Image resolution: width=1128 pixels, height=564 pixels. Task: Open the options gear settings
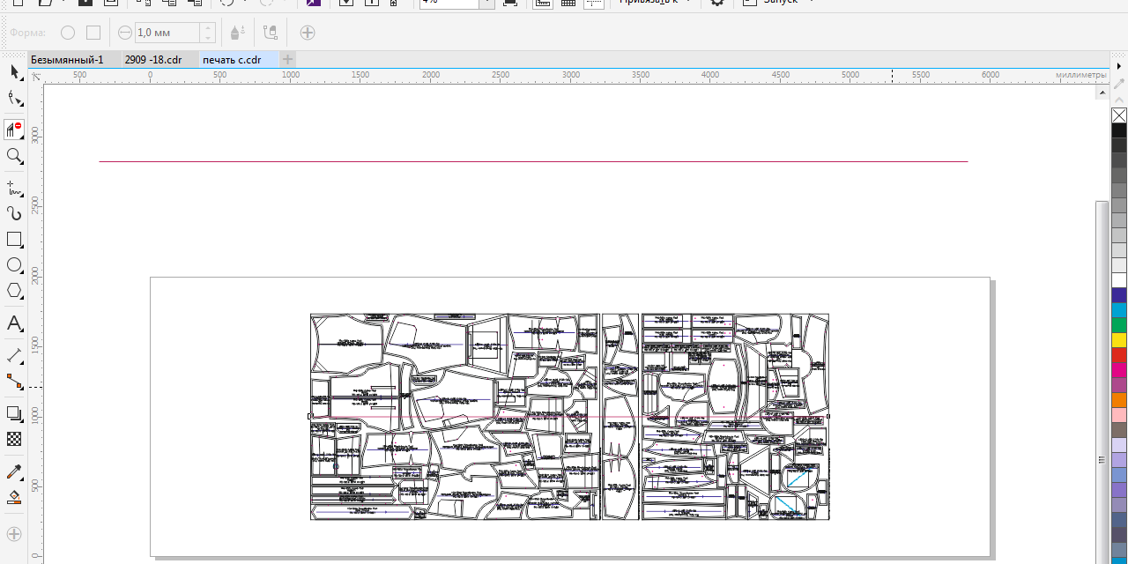click(x=717, y=3)
